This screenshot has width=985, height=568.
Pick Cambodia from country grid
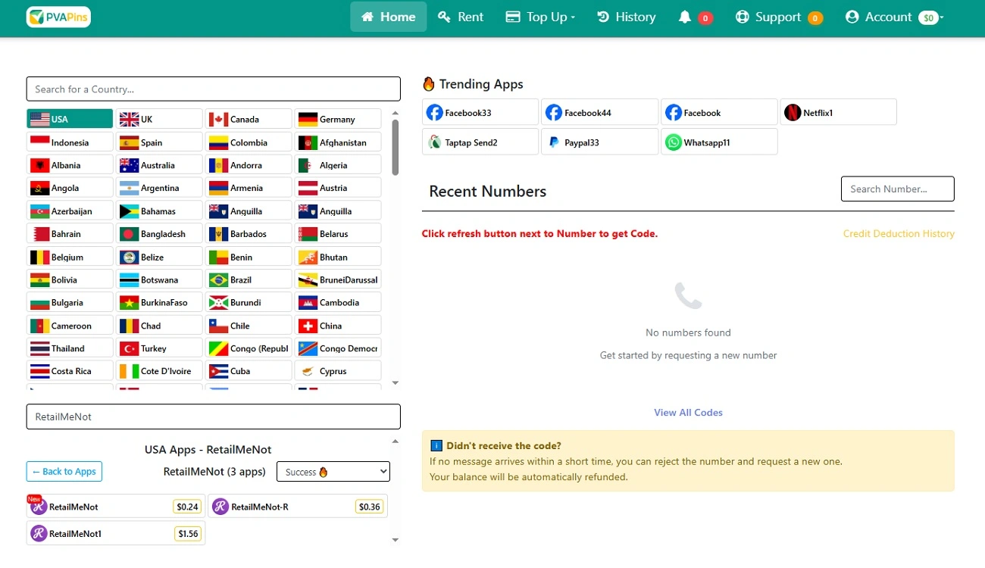tap(338, 302)
